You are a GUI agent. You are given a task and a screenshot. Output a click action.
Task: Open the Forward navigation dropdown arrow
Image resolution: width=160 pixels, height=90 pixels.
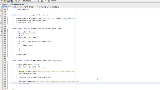pyautogui.click(x=22, y=7)
